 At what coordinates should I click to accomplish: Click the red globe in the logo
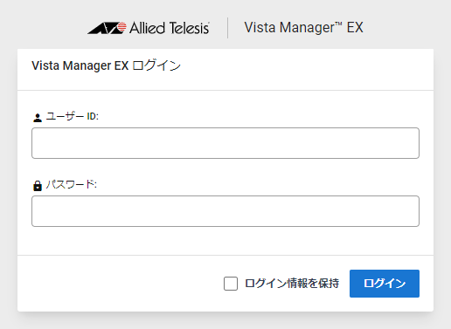[121, 27]
